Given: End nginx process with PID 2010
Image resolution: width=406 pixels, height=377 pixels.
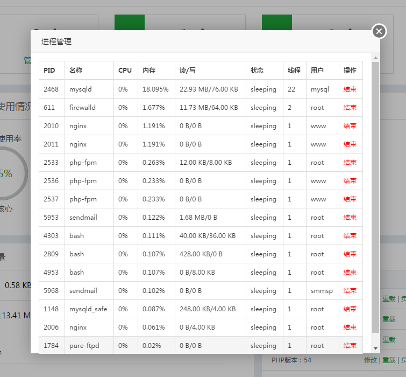Looking at the screenshot, I should pyautogui.click(x=350, y=126).
